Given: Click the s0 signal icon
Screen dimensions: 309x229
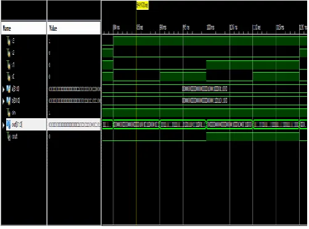Looking at the screenshot, I should [9, 76].
